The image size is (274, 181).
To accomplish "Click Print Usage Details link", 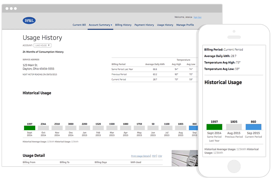I will pos(141,156).
